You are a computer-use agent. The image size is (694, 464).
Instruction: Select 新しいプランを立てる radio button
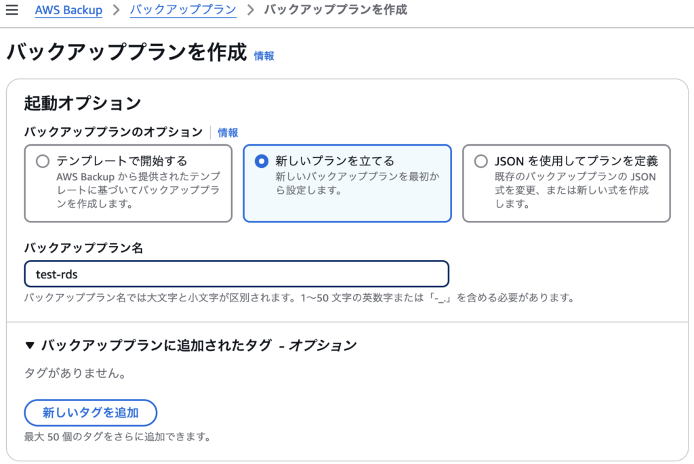click(262, 161)
